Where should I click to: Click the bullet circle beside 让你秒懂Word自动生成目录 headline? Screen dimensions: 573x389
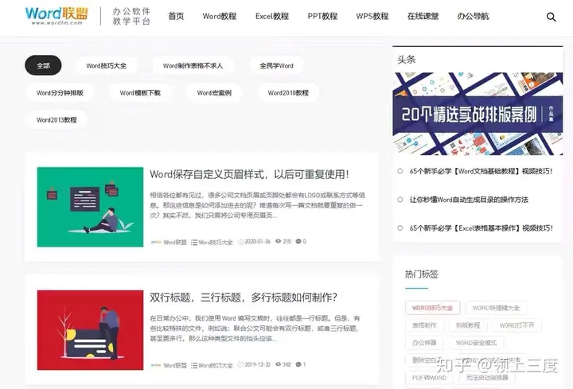pyautogui.click(x=400, y=200)
